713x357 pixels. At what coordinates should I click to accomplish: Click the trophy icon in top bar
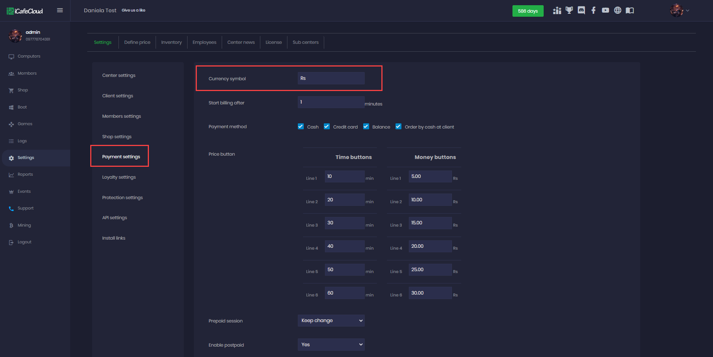point(569,10)
